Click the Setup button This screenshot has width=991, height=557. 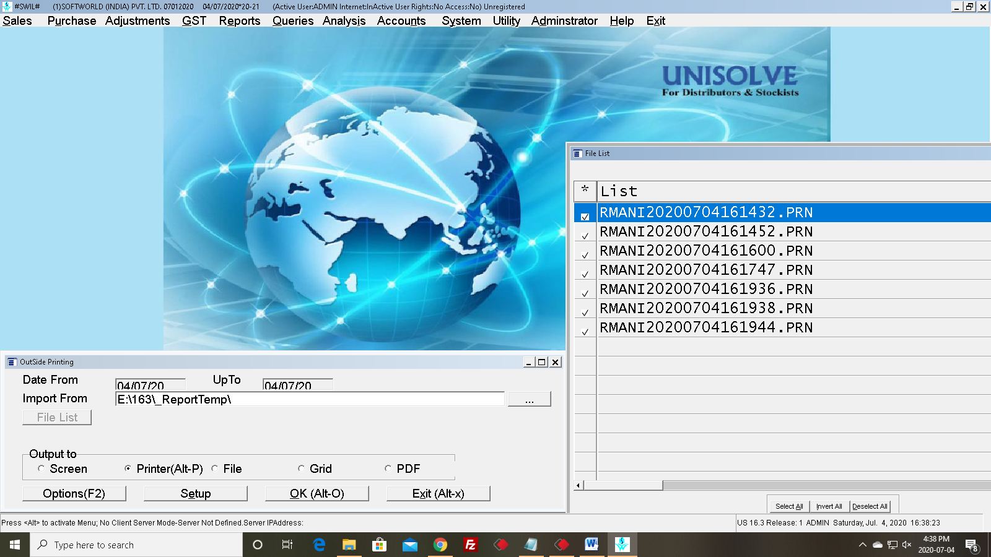[196, 493]
